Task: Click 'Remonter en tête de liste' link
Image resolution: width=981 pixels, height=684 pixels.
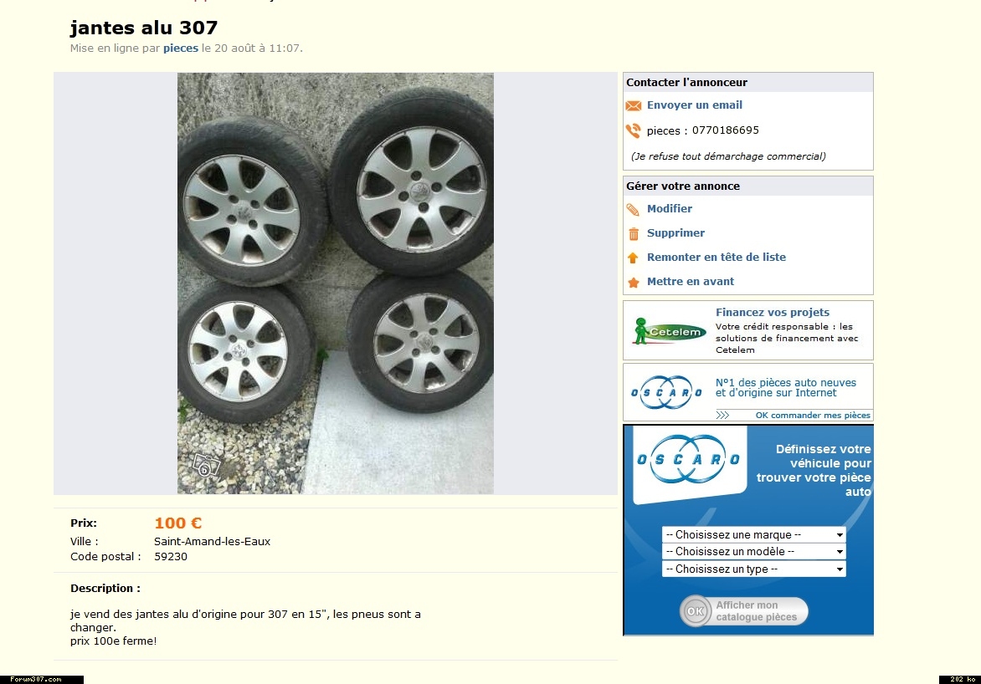Action: [716, 257]
